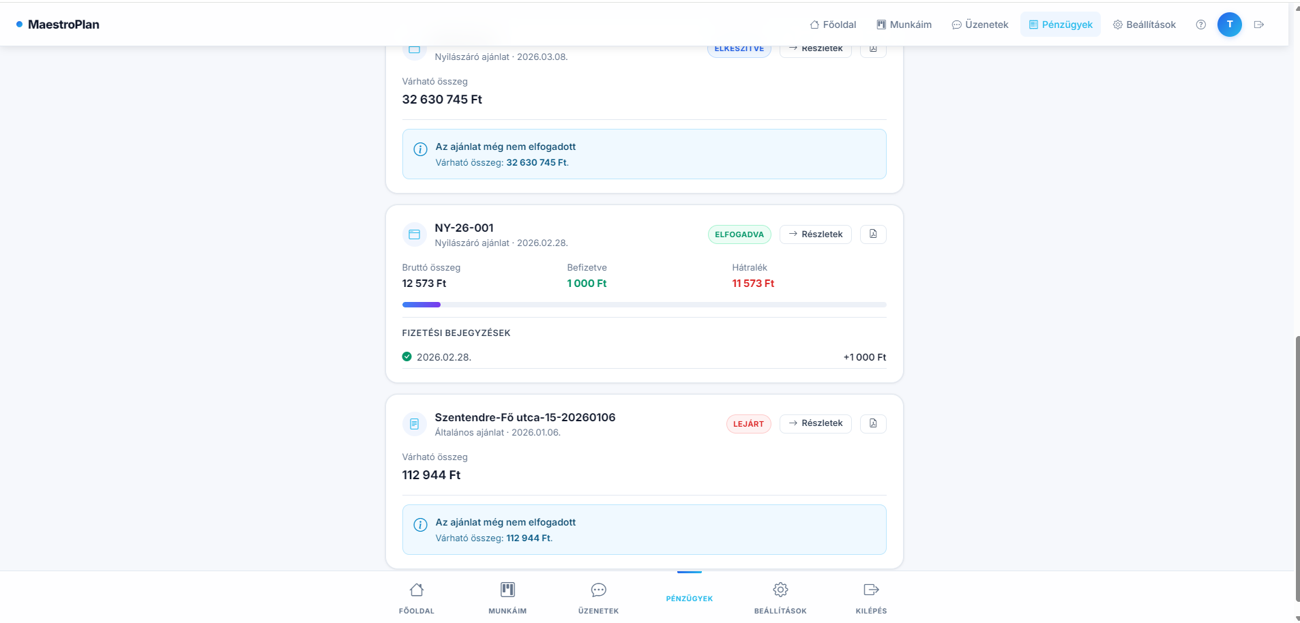Click the logout icon in top bar
Viewport: 1300px width, 623px height.
(x=1259, y=25)
